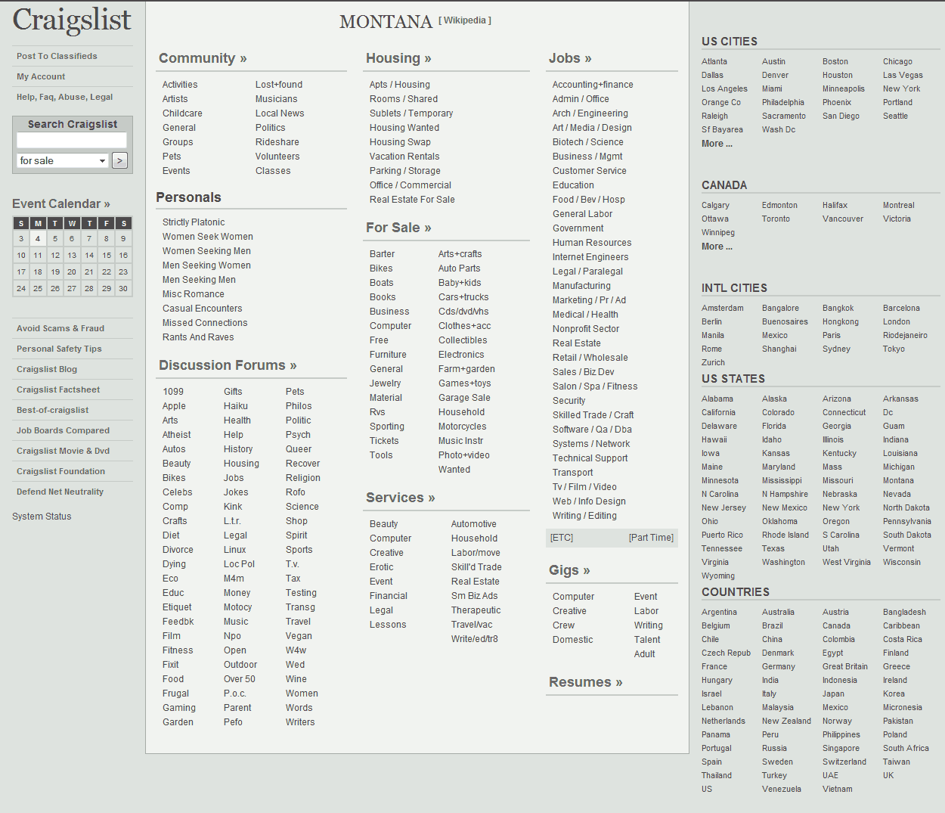This screenshot has width=945, height=813.
Task: Open the Craigslist logo link
Action: pyautogui.click(x=72, y=20)
